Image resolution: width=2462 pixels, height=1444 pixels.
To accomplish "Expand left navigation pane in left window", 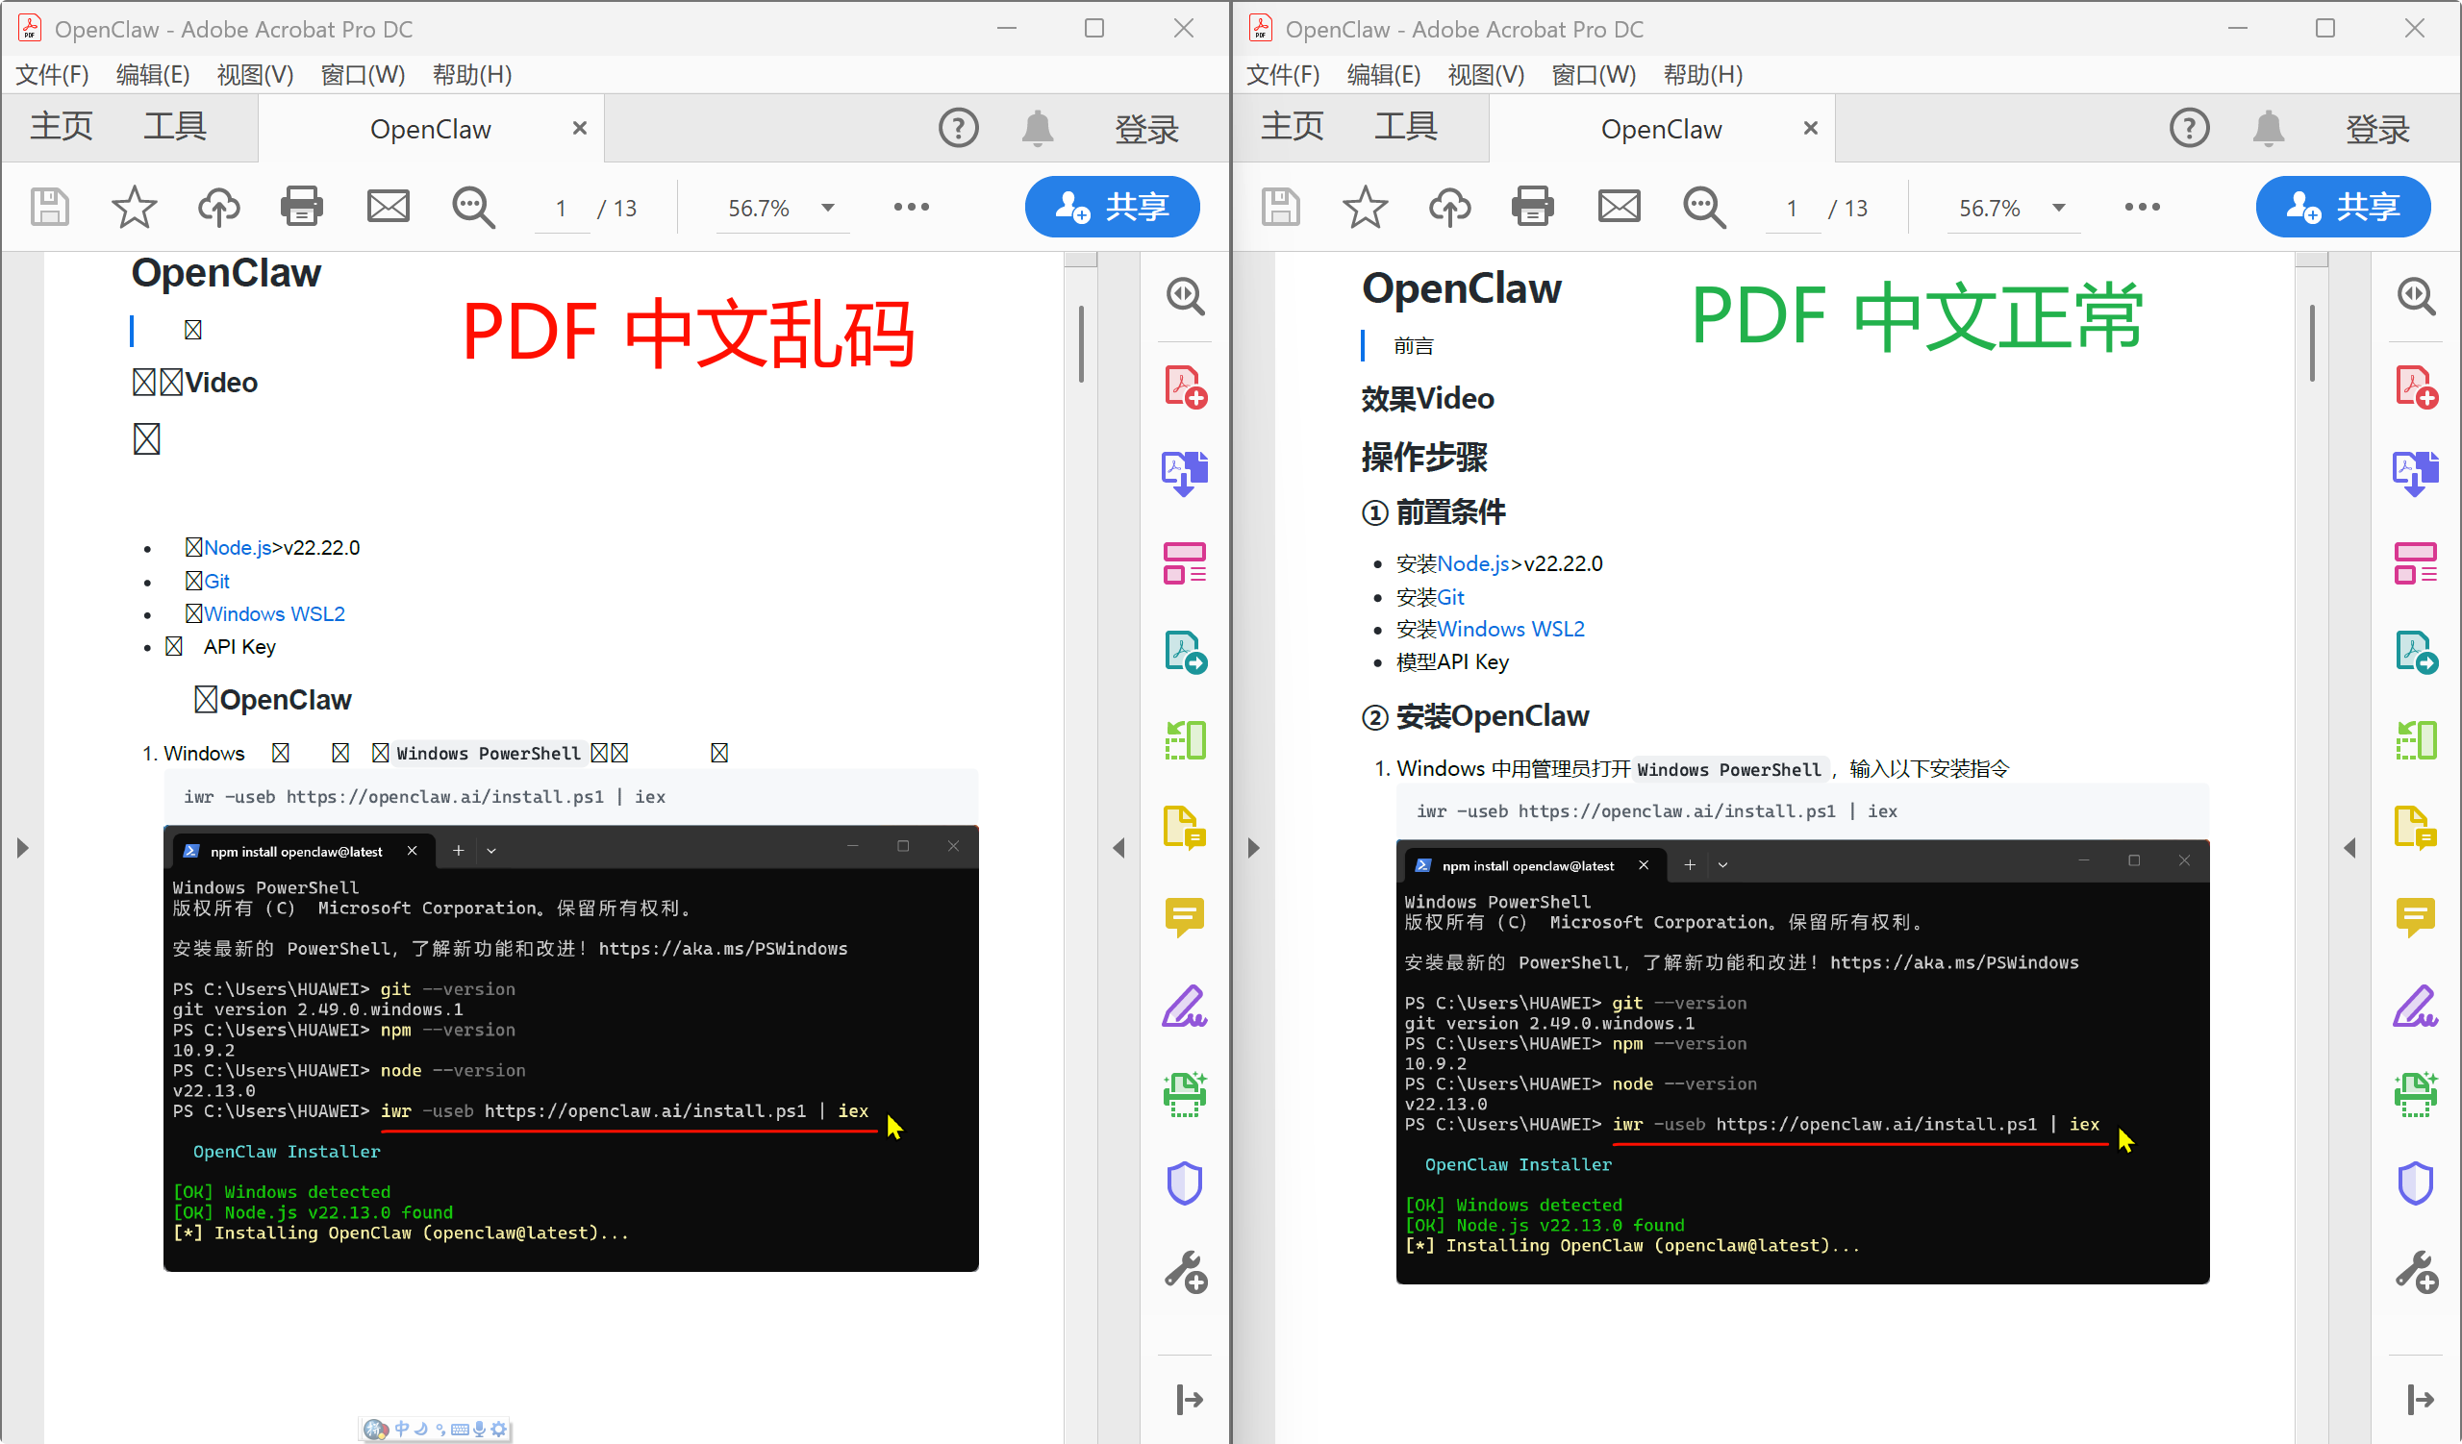I will tap(22, 847).
